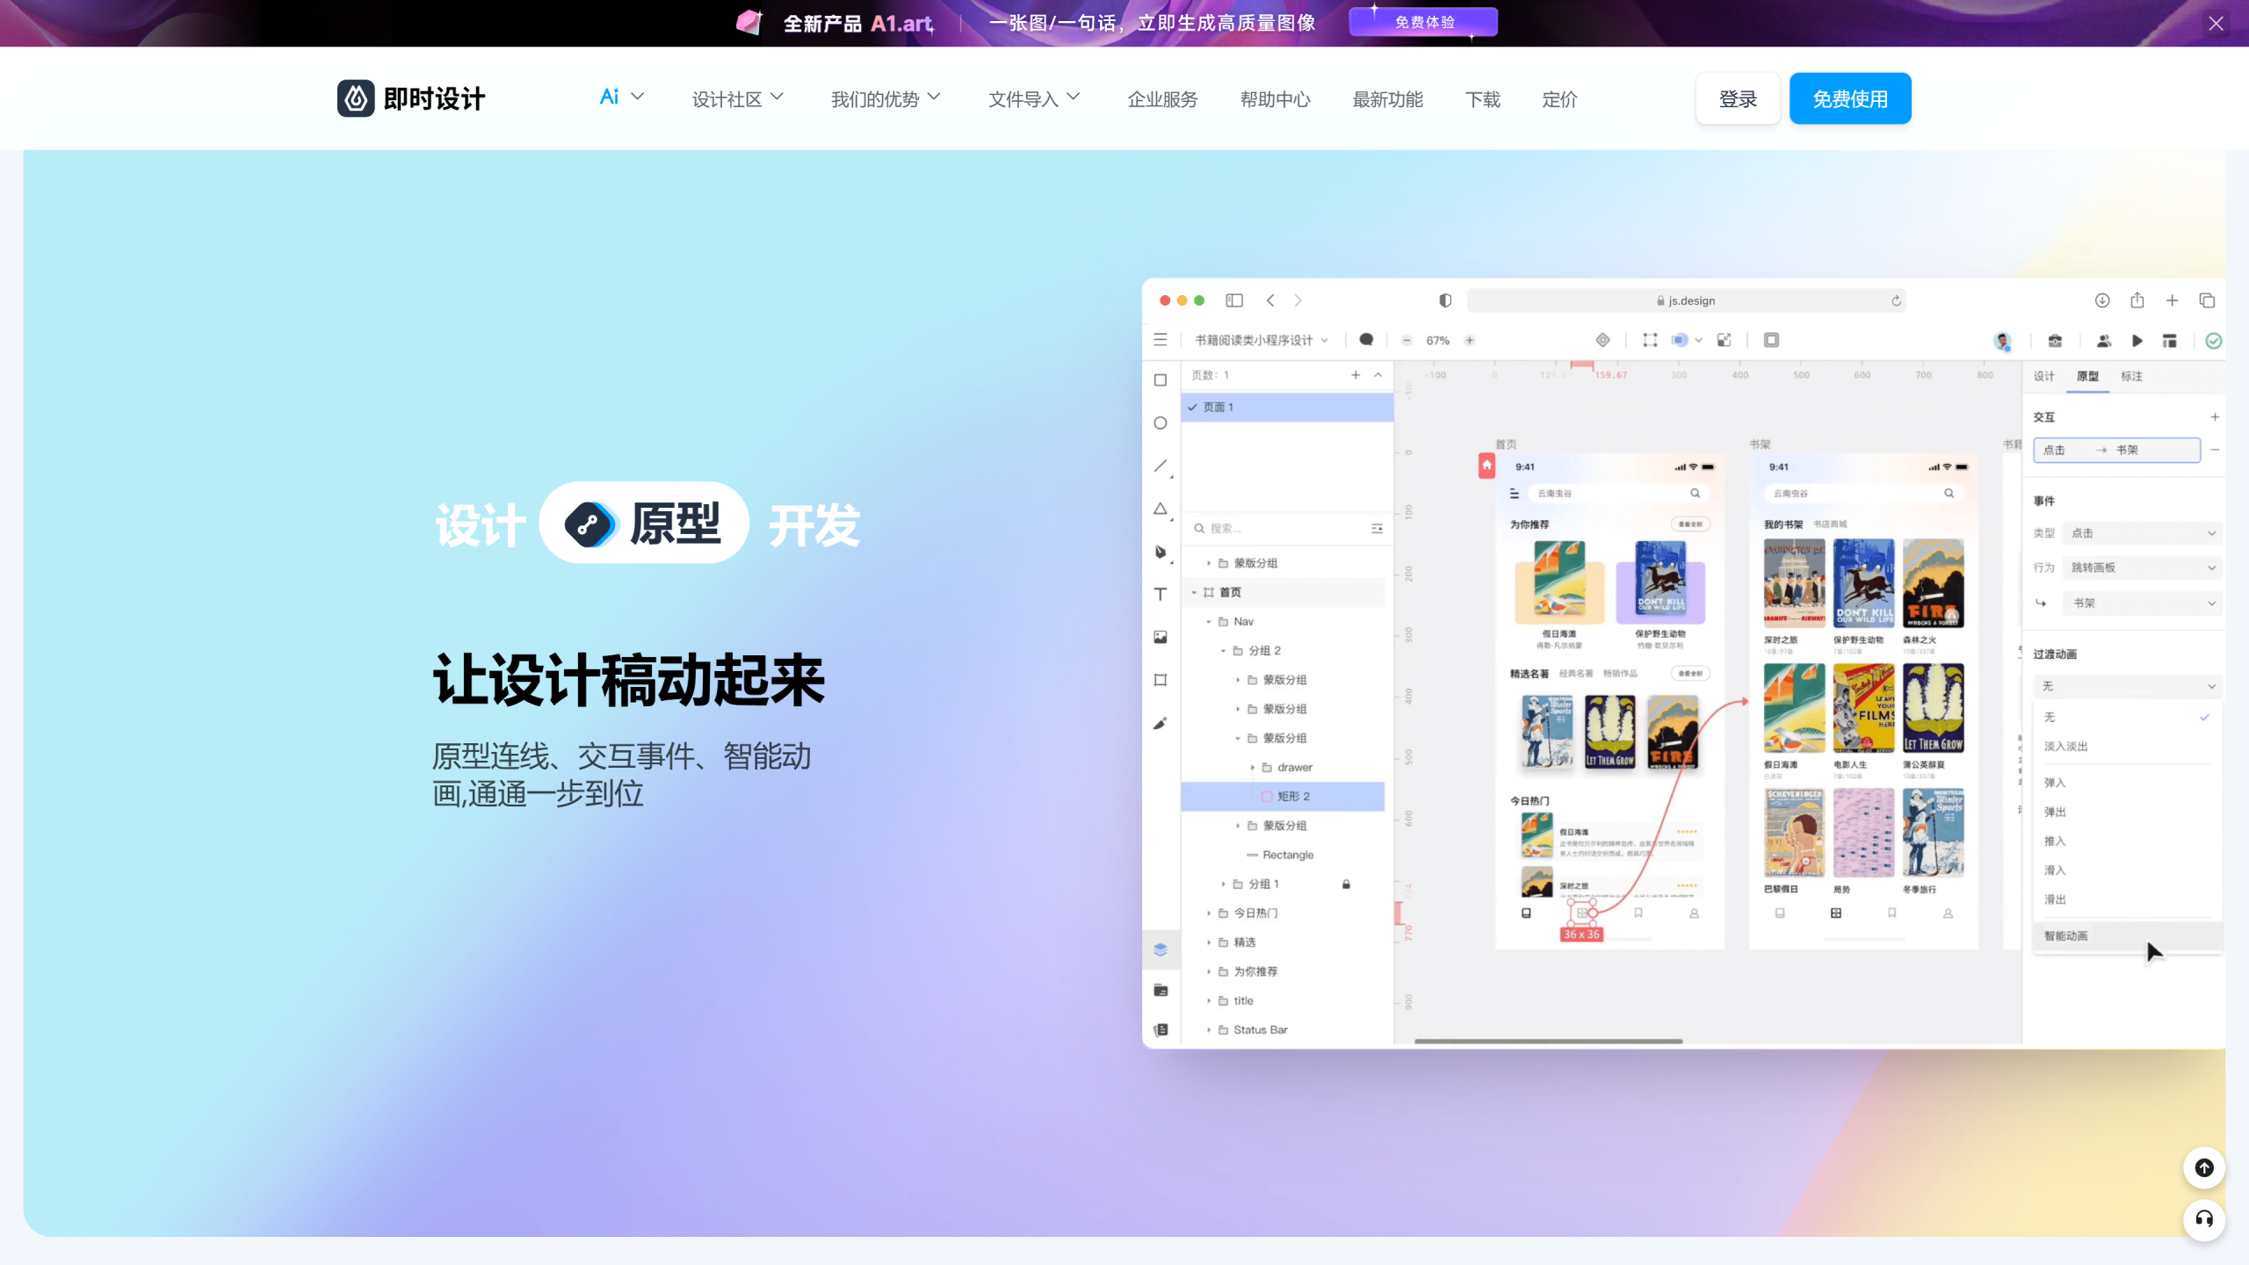Open 帮助中心 navigation item
This screenshot has height=1265, width=2249.
(1275, 99)
